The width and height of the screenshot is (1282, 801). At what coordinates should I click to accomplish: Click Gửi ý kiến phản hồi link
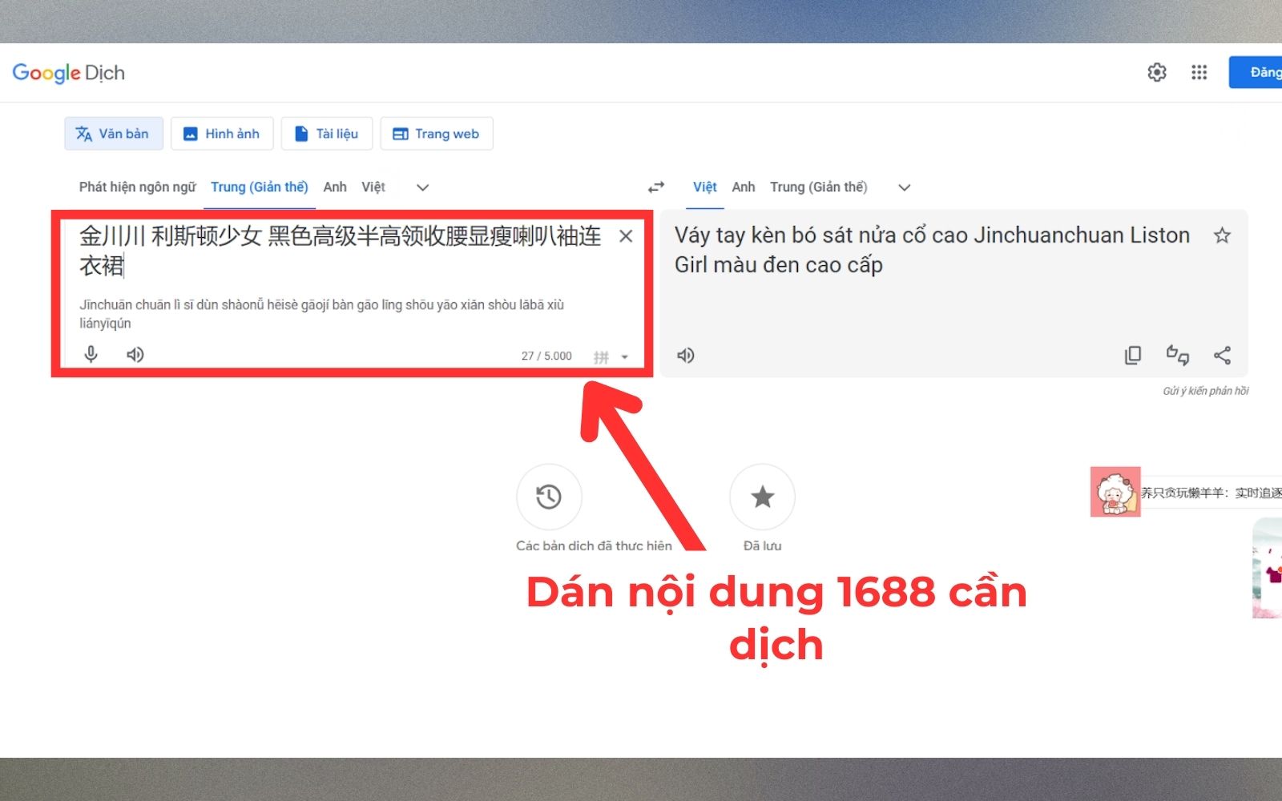click(1206, 391)
